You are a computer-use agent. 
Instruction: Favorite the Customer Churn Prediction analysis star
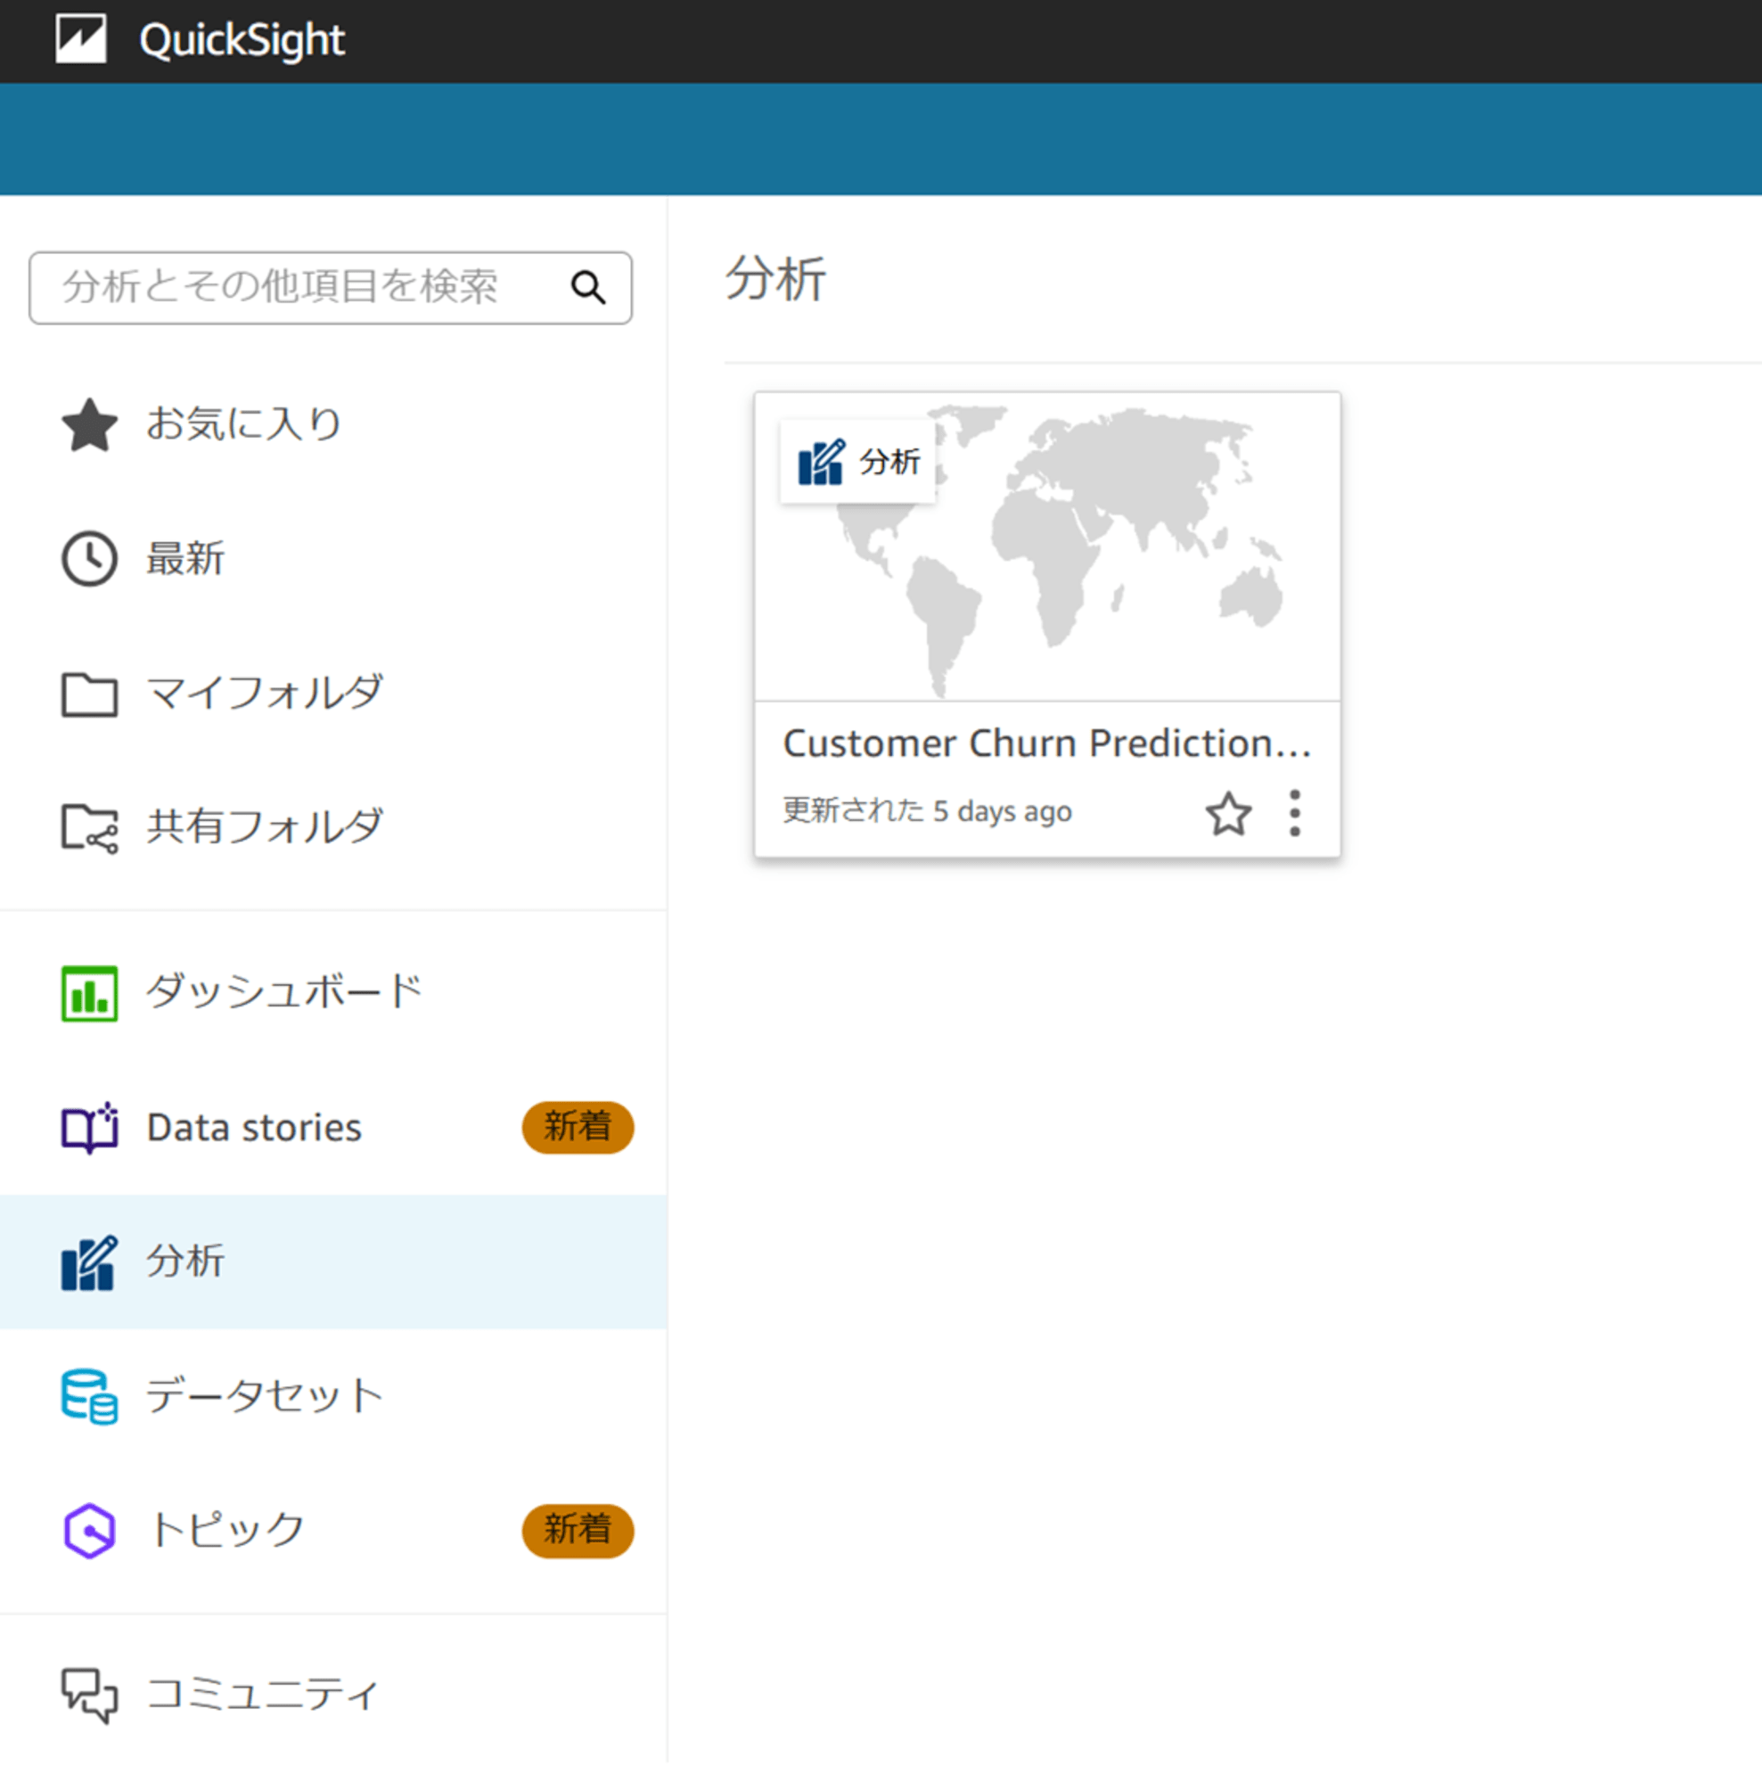pyautogui.click(x=1228, y=813)
